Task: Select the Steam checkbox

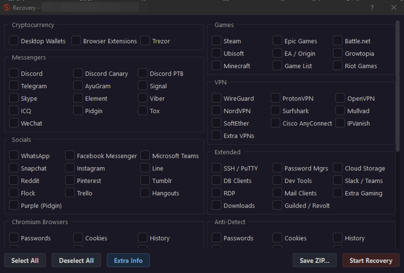Action: [216, 41]
